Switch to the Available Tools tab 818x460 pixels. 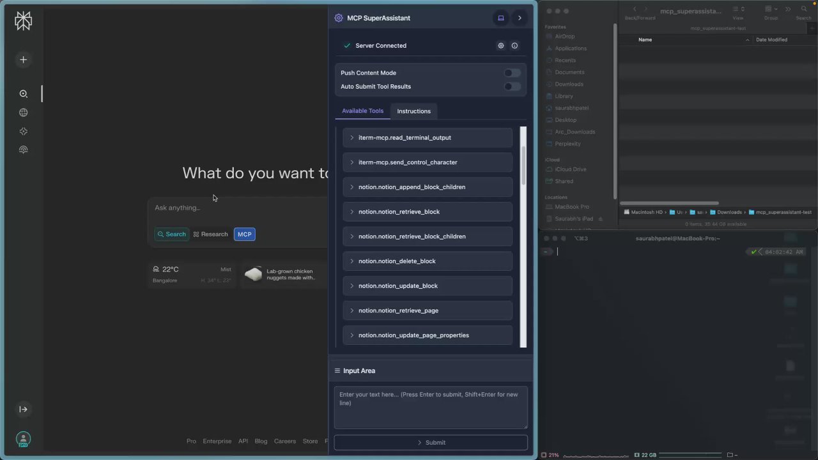click(362, 111)
